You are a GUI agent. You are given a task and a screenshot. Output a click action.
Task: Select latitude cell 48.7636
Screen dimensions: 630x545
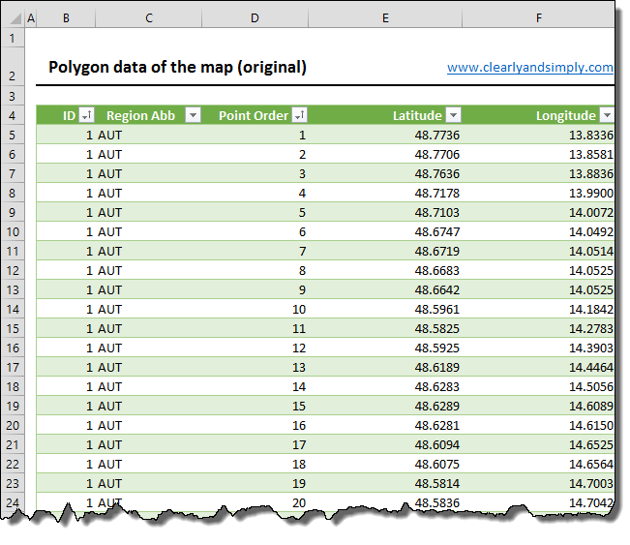click(385, 173)
